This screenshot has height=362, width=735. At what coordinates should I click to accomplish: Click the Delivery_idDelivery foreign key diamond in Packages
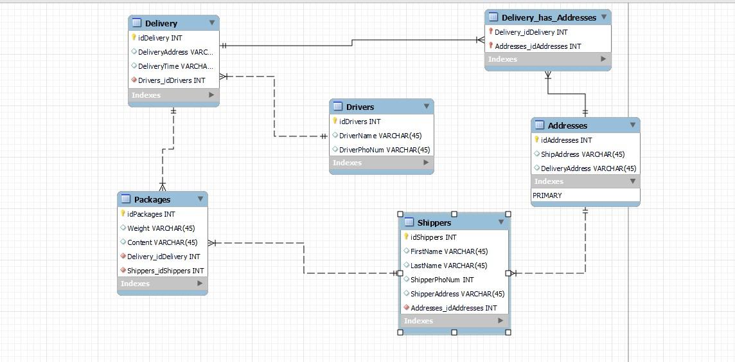(123, 257)
